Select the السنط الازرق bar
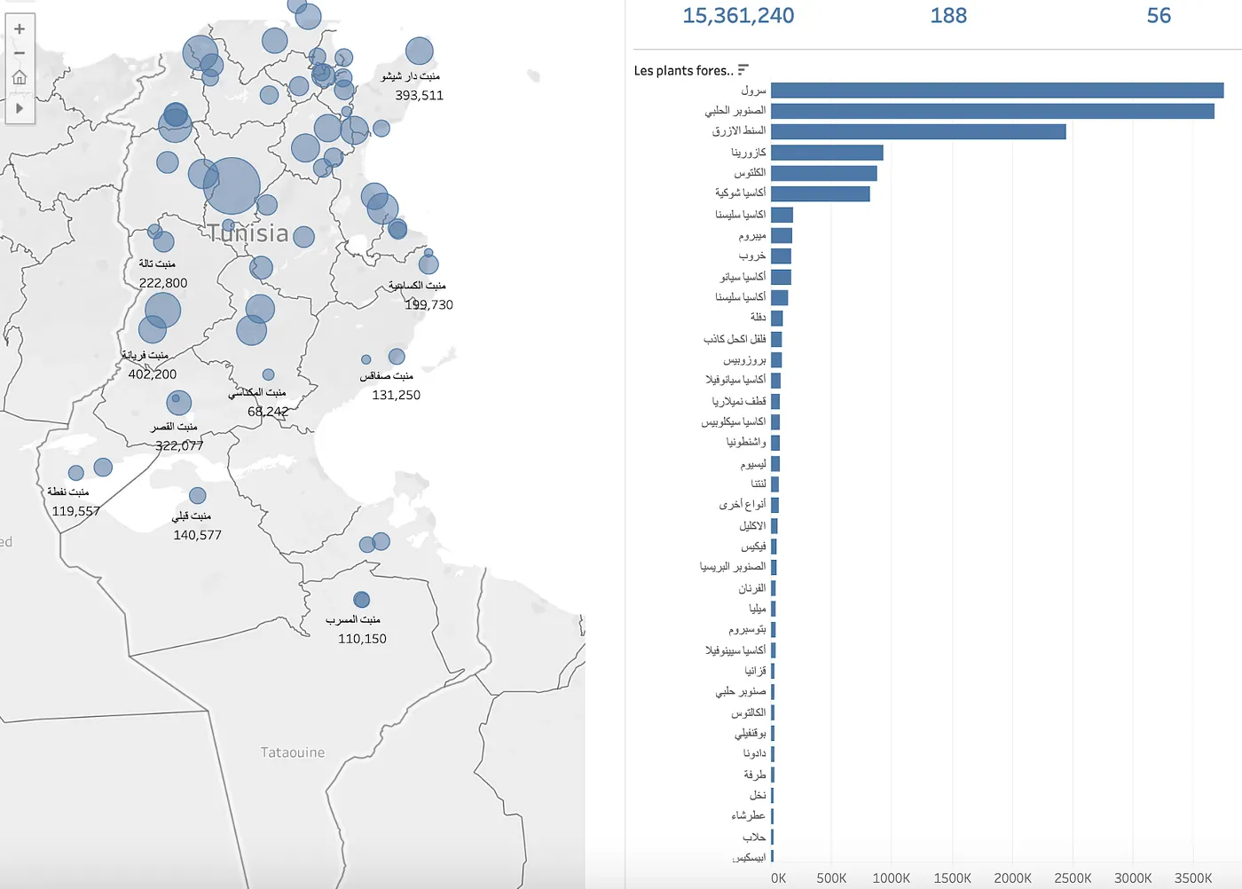1242x889 pixels. tap(918, 131)
